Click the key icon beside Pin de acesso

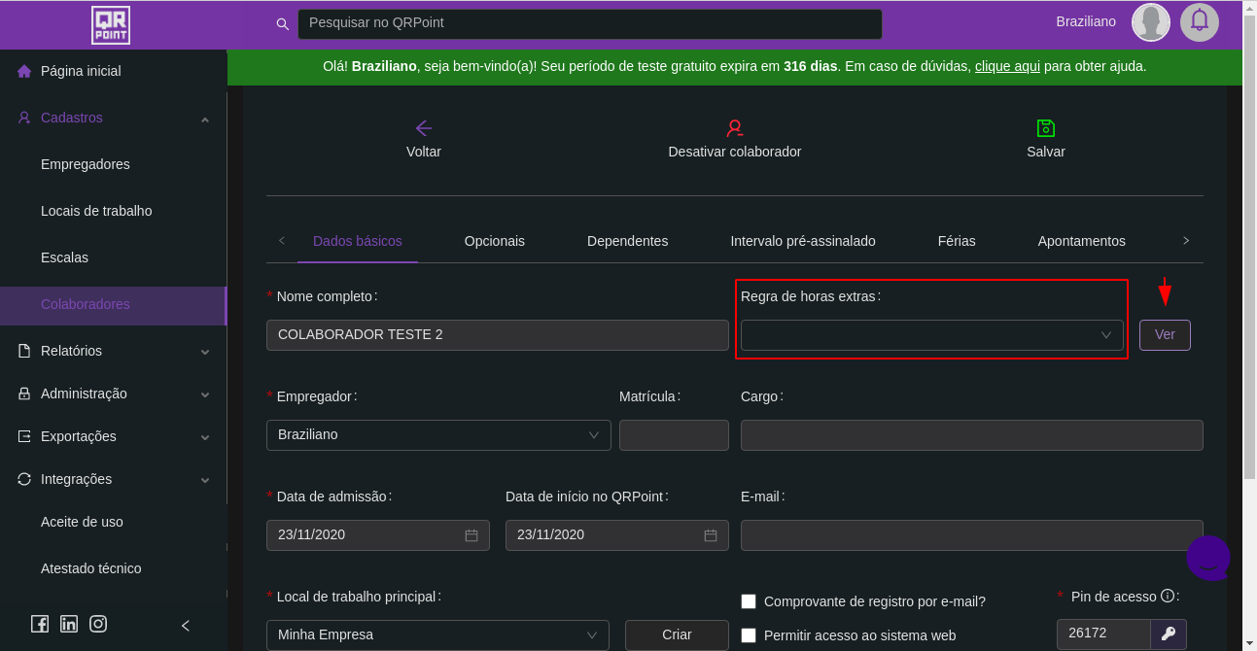point(1169,634)
